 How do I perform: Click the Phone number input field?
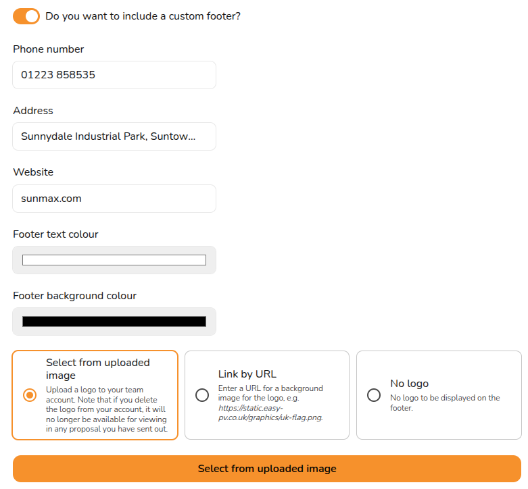[x=114, y=75]
